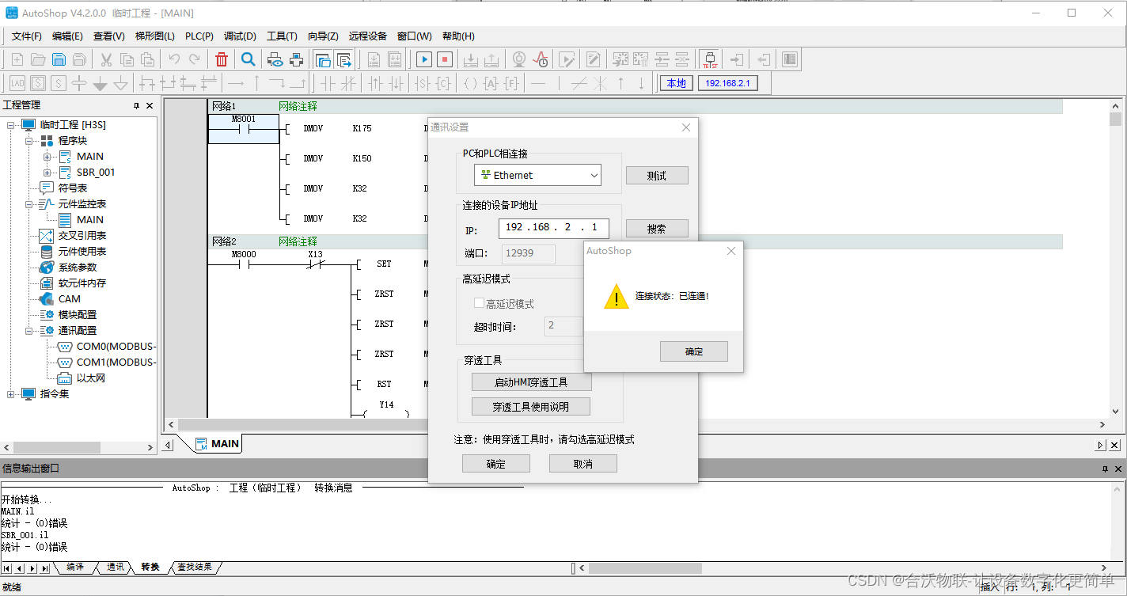Click the Cut scissors toolbar icon

pos(105,59)
